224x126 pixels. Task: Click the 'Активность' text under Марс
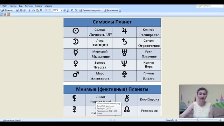pos(100,78)
